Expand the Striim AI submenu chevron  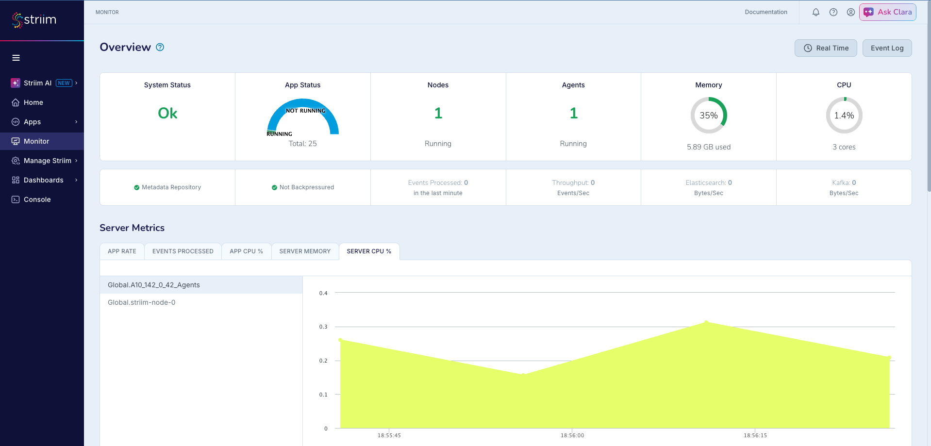pyautogui.click(x=76, y=83)
